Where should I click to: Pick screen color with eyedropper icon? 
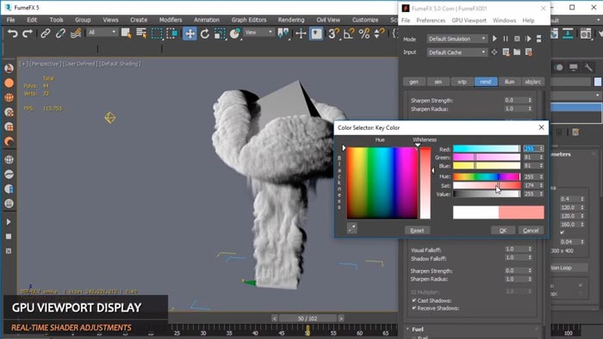(x=351, y=228)
